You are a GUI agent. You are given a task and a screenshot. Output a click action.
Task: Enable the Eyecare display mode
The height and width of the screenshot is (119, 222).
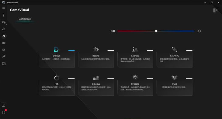click(135, 85)
